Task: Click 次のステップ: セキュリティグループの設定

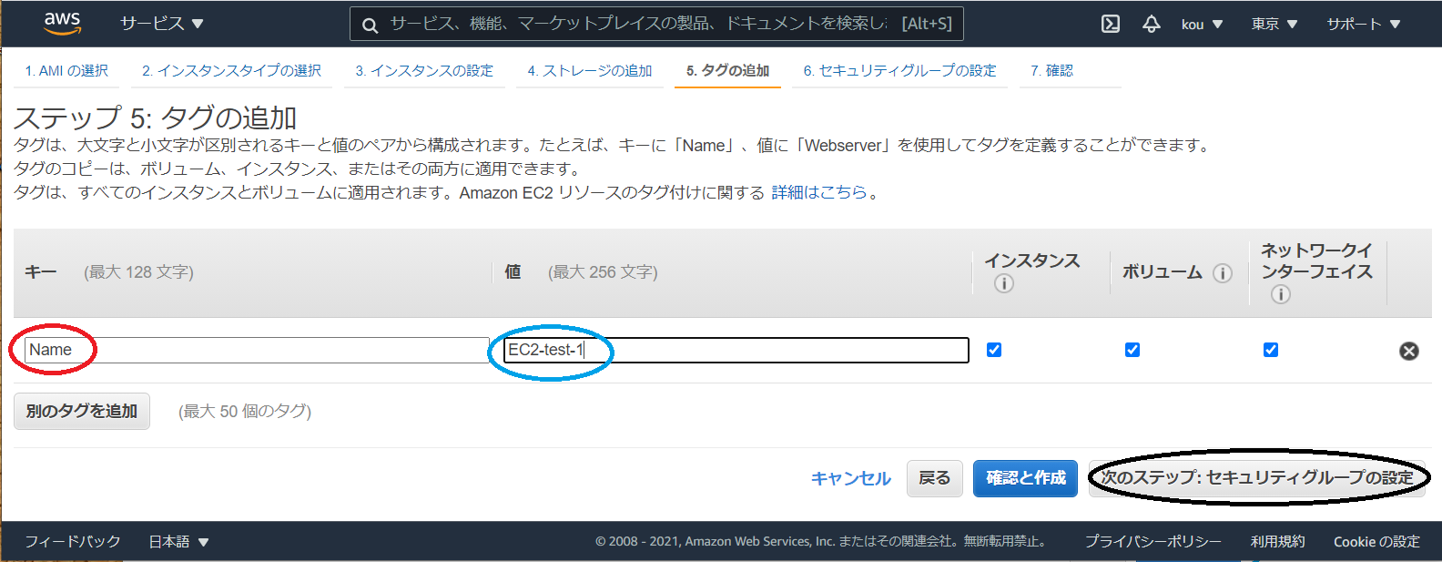Action: [1257, 478]
